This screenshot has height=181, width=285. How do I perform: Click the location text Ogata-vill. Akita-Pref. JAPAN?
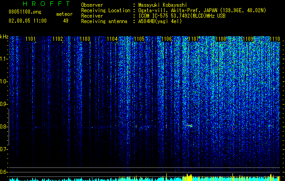point(178,10)
